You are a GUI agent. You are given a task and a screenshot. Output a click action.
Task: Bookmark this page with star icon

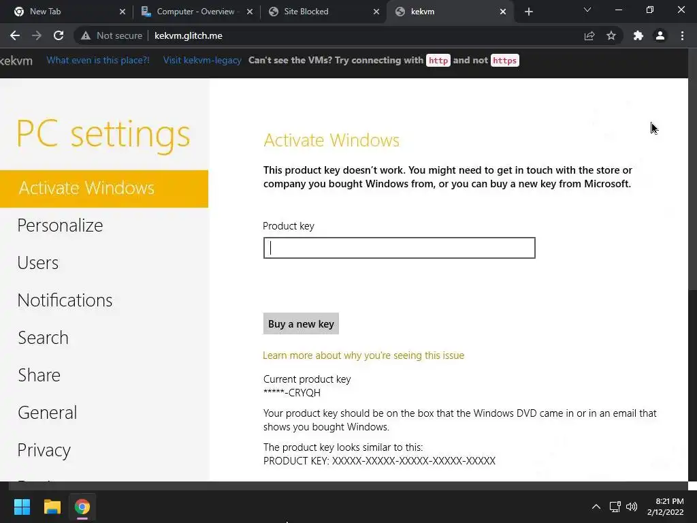pos(611,35)
